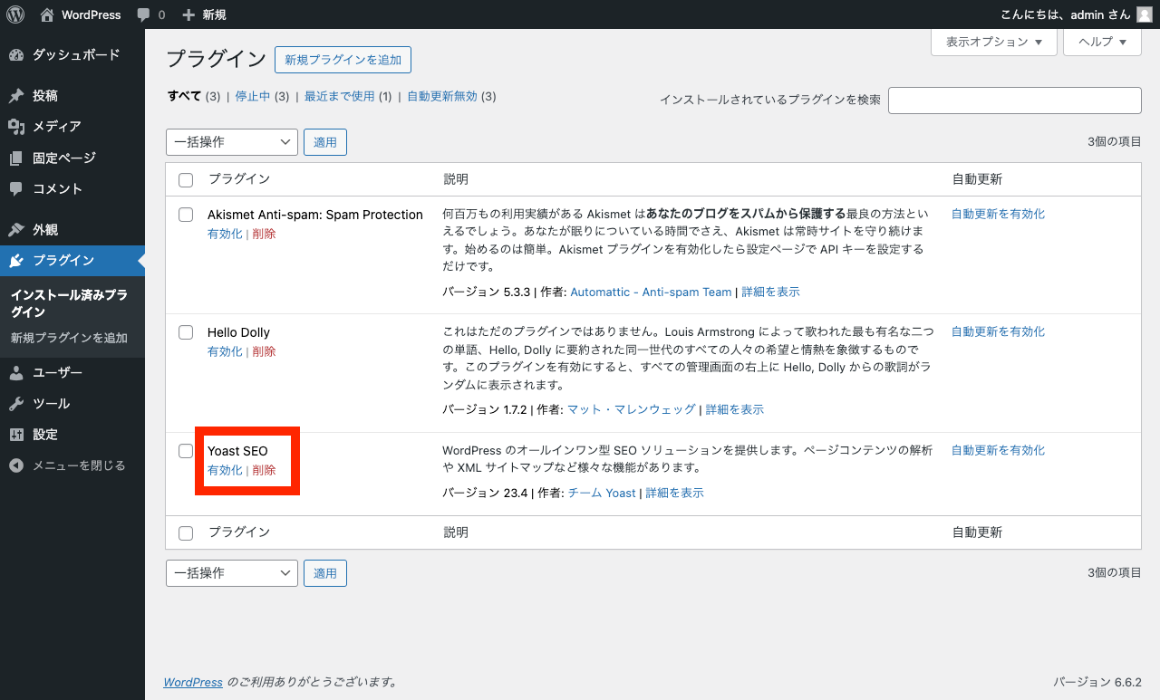Open 新規プラグインを追加 submenu item
This screenshot has height=700, width=1160.
(x=69, y=338)
